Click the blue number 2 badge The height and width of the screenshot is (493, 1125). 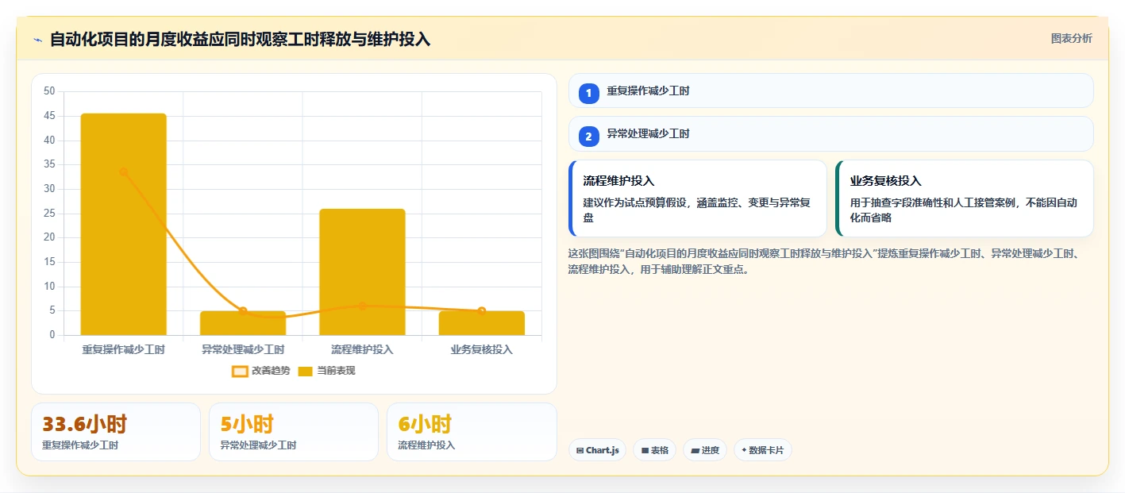click(x=589, y=137)
